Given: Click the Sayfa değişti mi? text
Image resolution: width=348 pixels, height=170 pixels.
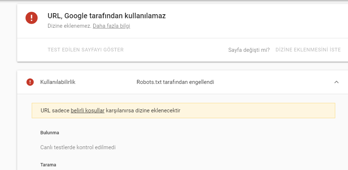Looking at the screenshot, I should click(249, 50).
